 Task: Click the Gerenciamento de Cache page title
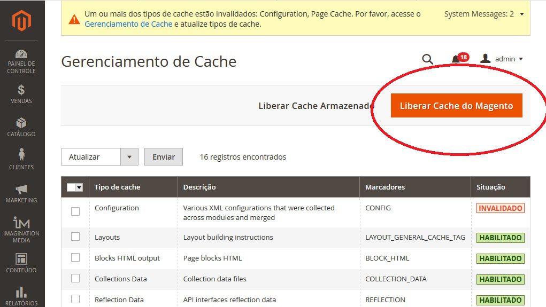coord(149,62)
